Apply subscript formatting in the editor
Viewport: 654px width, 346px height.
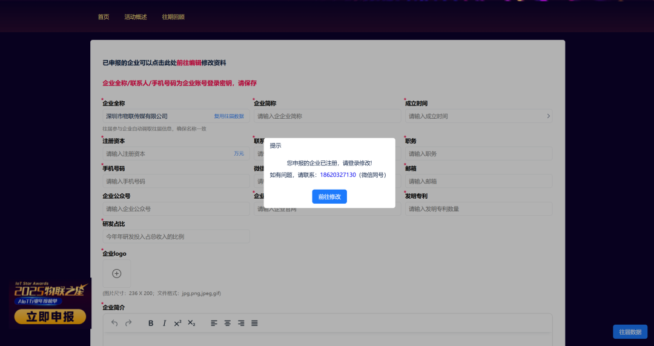point(191,323)
